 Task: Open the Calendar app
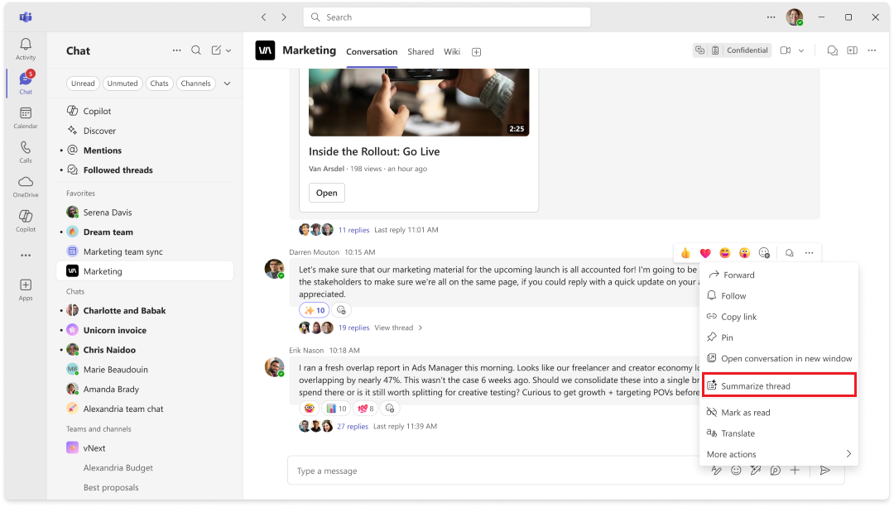click(x=25, y=115)
